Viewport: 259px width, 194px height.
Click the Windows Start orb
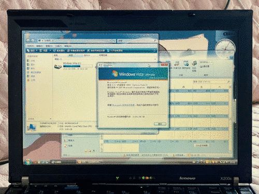[x=27, y=162]
